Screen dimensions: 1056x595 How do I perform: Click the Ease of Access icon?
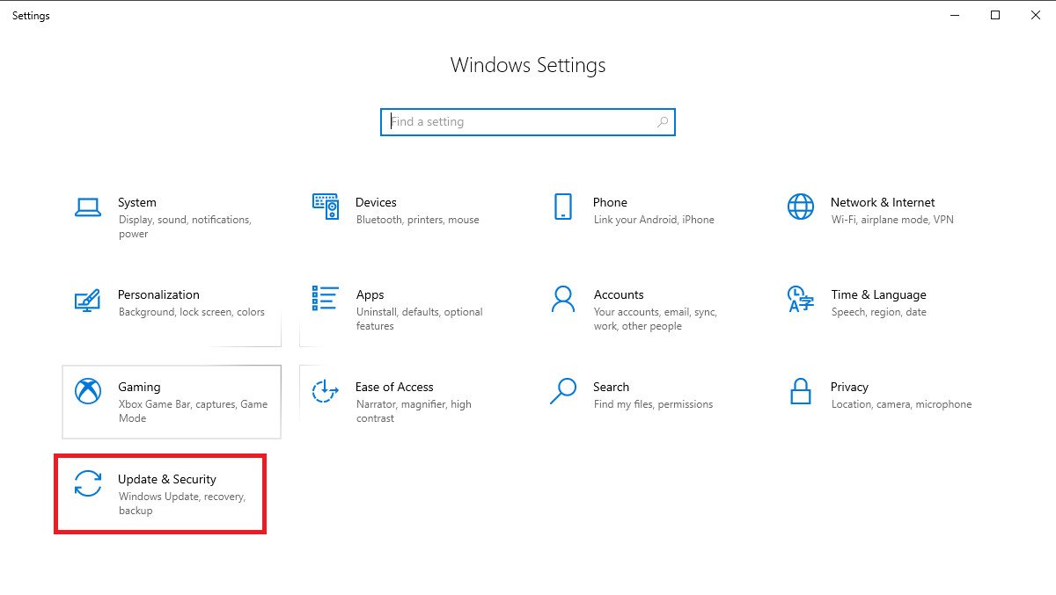point(326,391)
